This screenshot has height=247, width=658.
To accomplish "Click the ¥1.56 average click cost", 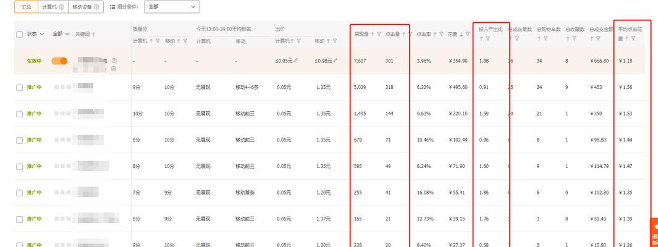I will coord(626,87).
